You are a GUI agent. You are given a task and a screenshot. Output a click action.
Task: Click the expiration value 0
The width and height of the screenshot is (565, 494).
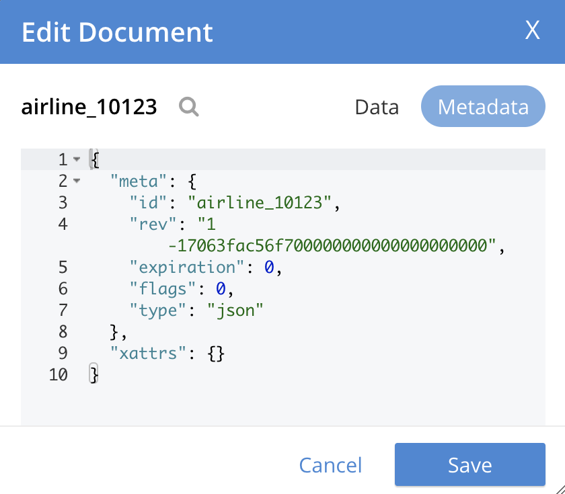coord(268,267)
